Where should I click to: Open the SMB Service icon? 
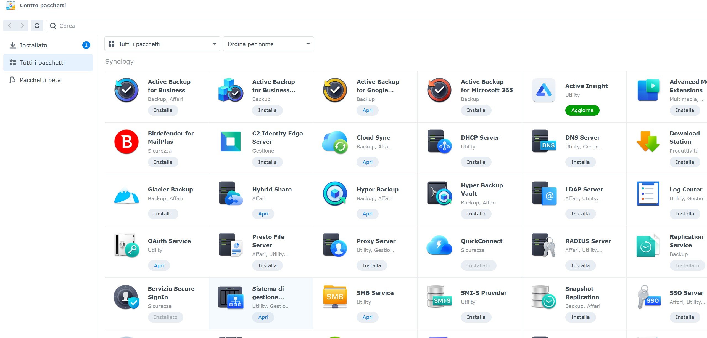coord(335,297)
